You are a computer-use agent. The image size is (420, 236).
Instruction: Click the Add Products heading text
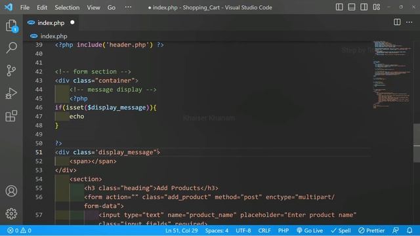pos(178,188)
